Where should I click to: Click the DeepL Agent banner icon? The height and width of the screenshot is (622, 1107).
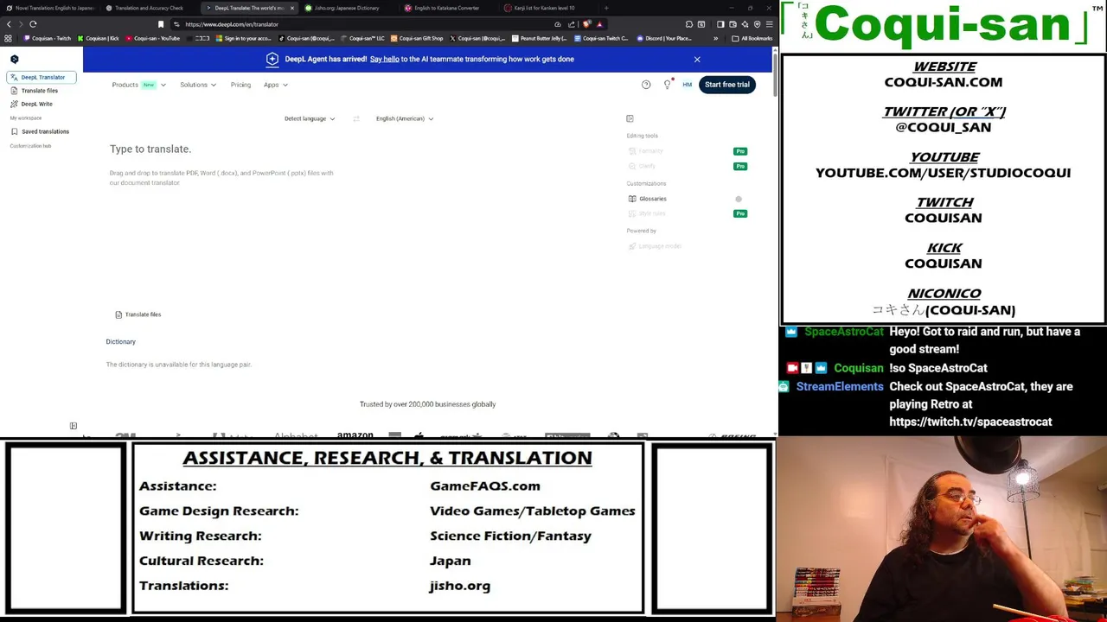click(x=272, y=59)
